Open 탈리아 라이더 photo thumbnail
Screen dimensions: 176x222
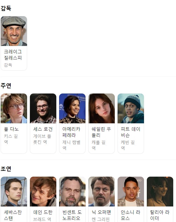point(160,192)
